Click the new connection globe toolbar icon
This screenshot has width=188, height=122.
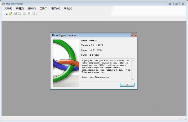(x=6, y=13)
